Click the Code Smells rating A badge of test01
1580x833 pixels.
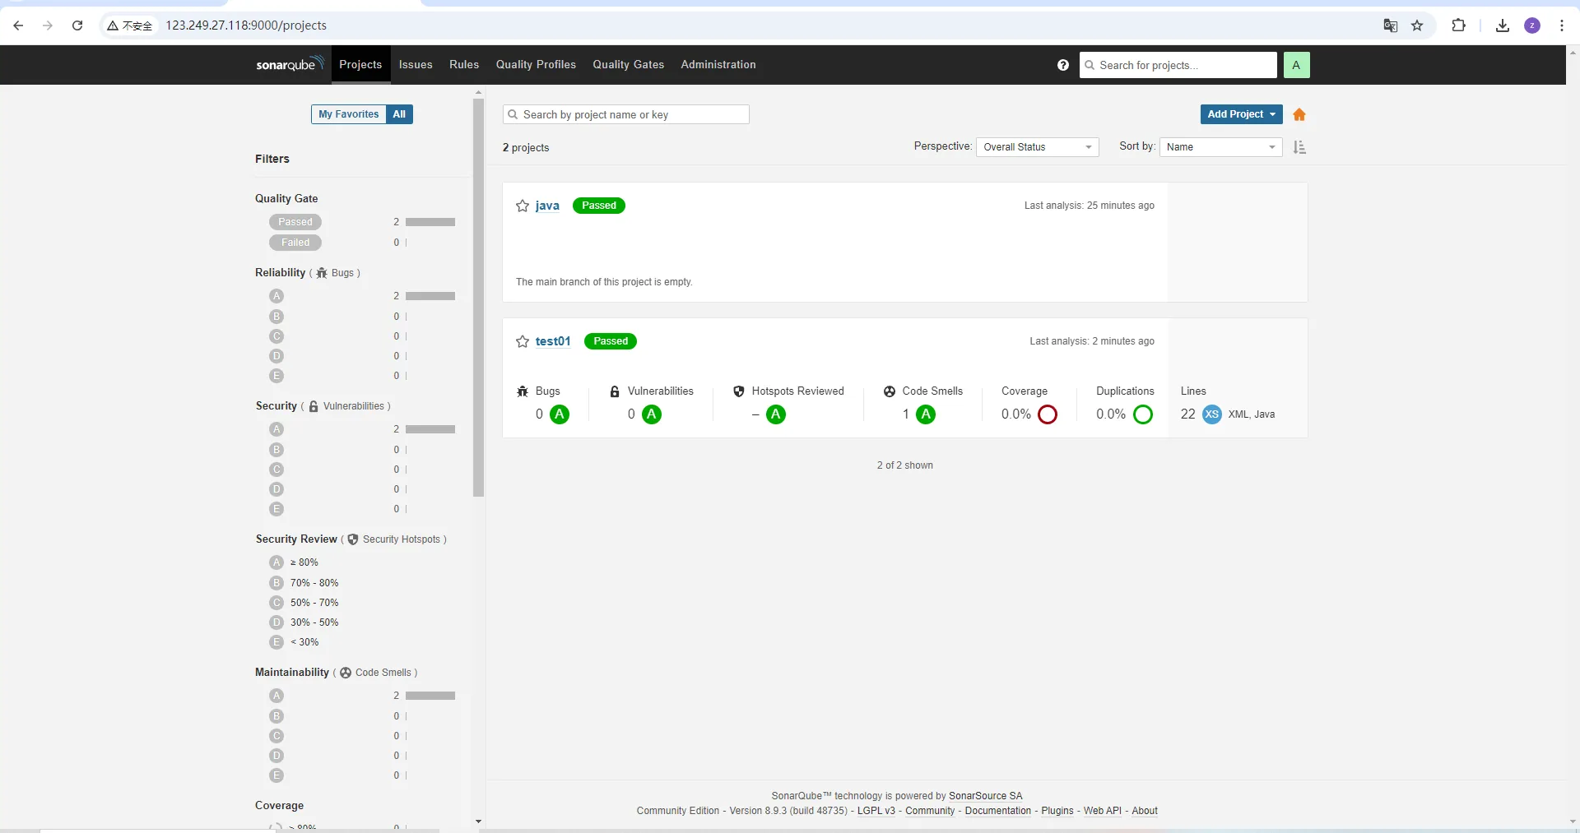[x=926, y=414]
